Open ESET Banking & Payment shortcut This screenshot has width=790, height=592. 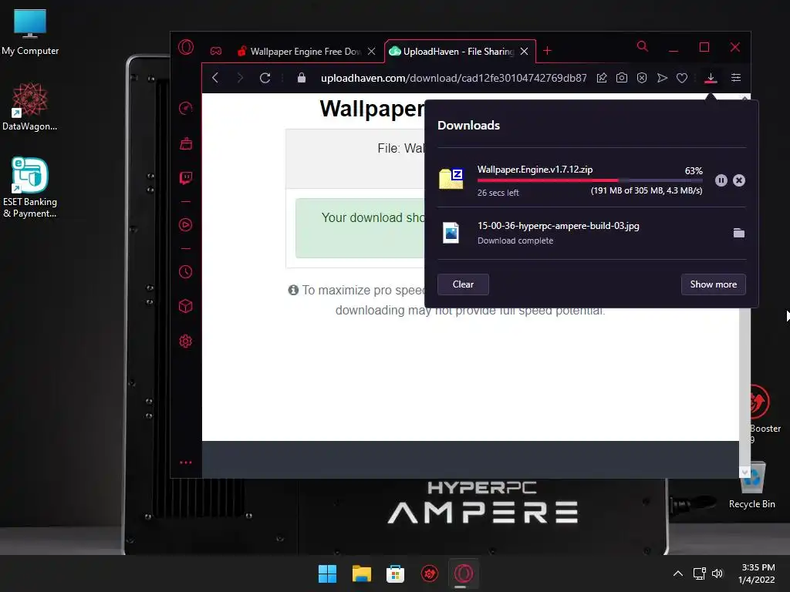point(30,188)
